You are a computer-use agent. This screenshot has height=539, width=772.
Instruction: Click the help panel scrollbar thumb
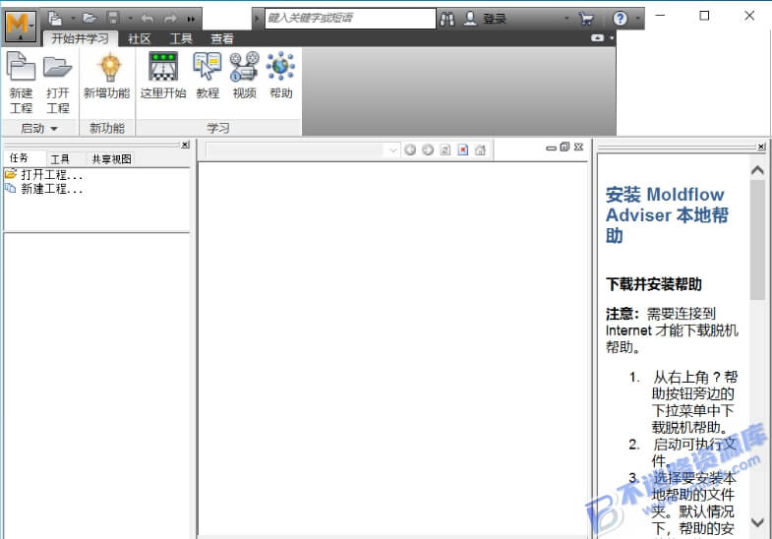click(757, 240)
